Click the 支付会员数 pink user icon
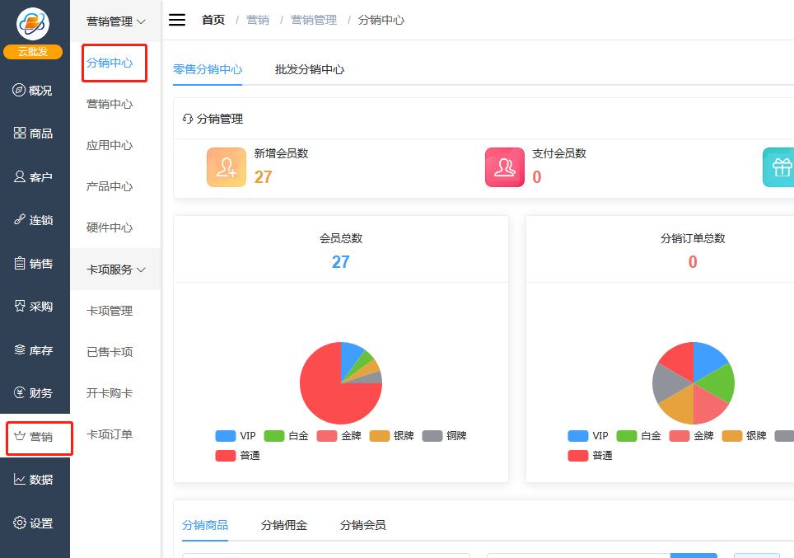 tap(504, 167)
